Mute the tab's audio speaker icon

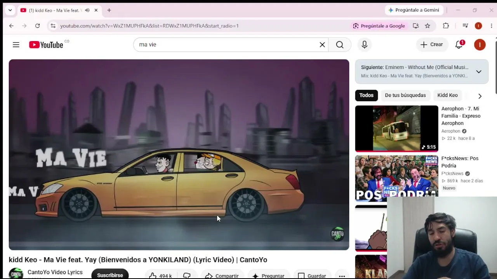coord(87,10)
